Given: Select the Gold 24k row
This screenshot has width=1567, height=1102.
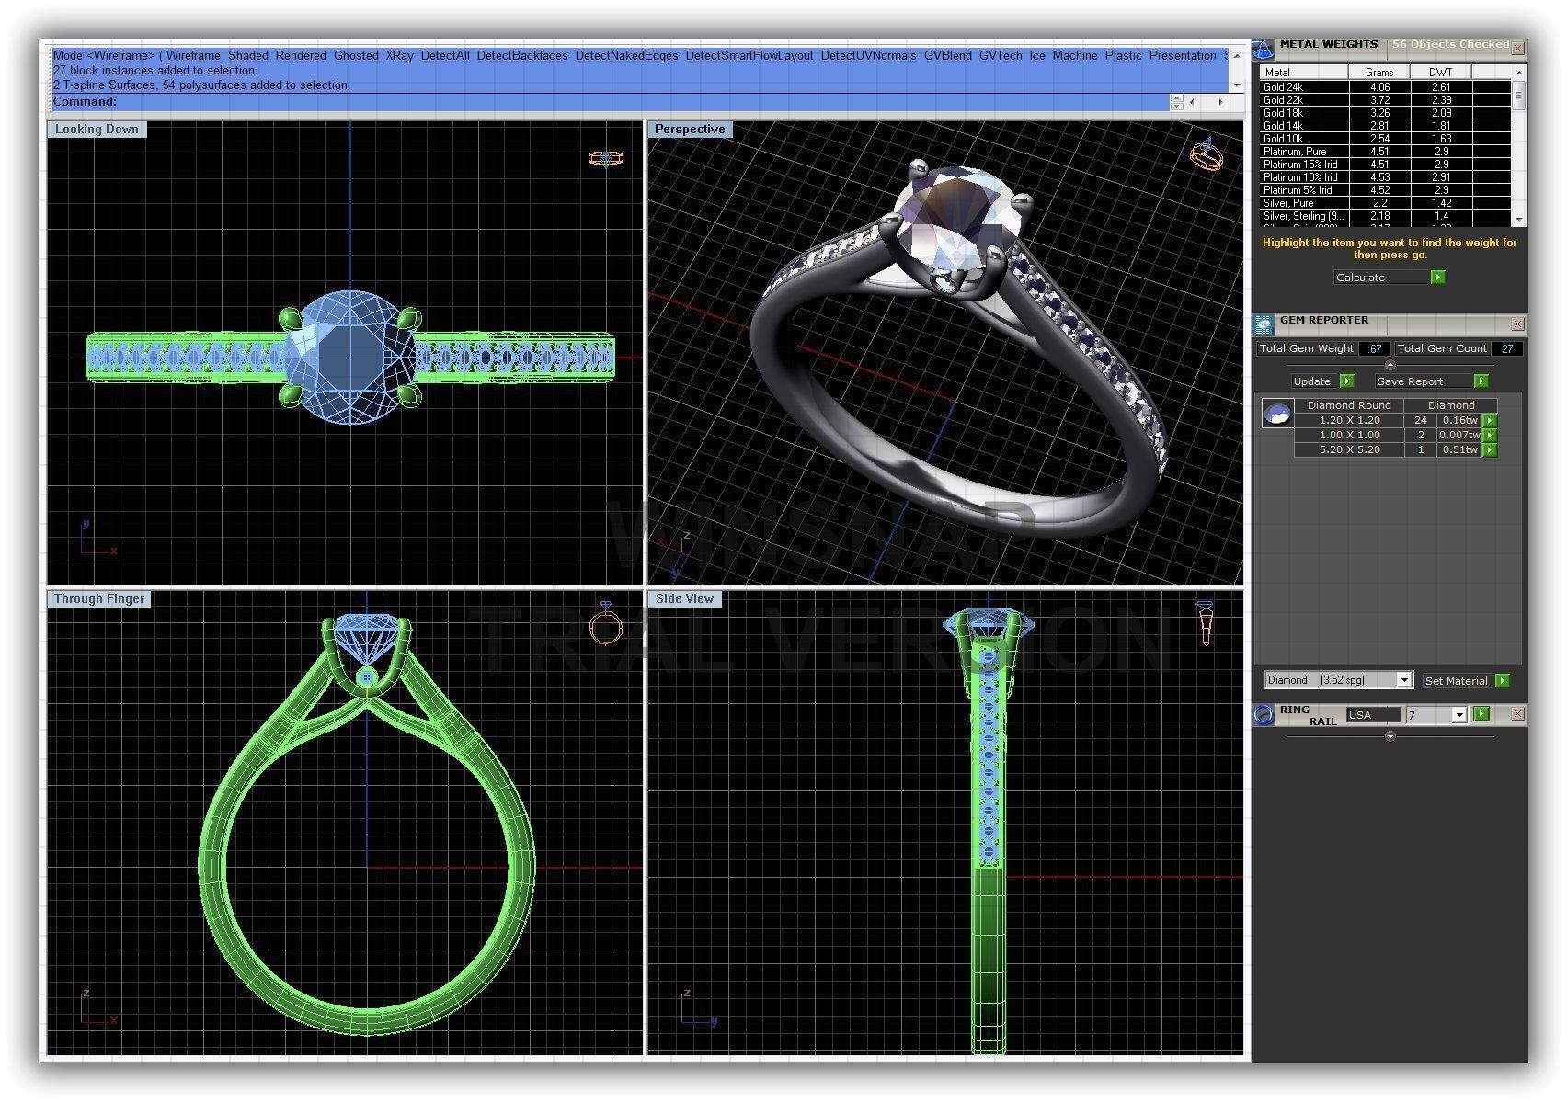Looking at the screenshot, I should tap(1385, 87).
